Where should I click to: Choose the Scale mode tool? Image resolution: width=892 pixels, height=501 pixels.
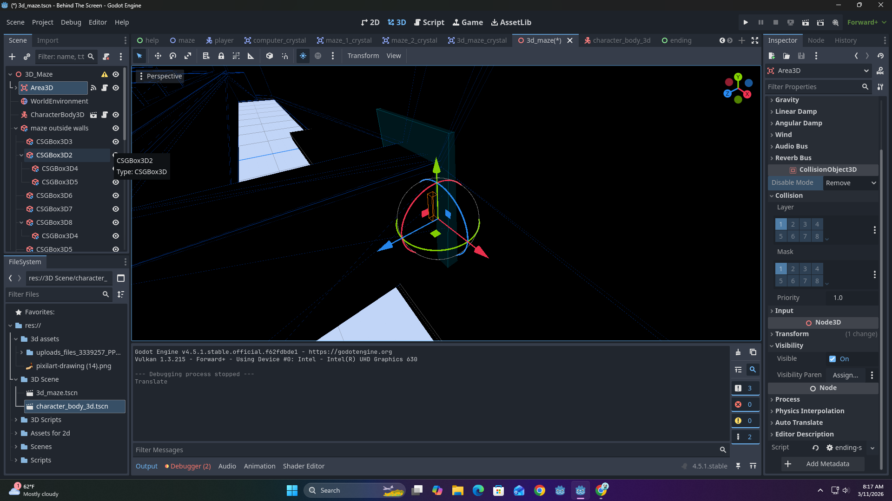188,56
